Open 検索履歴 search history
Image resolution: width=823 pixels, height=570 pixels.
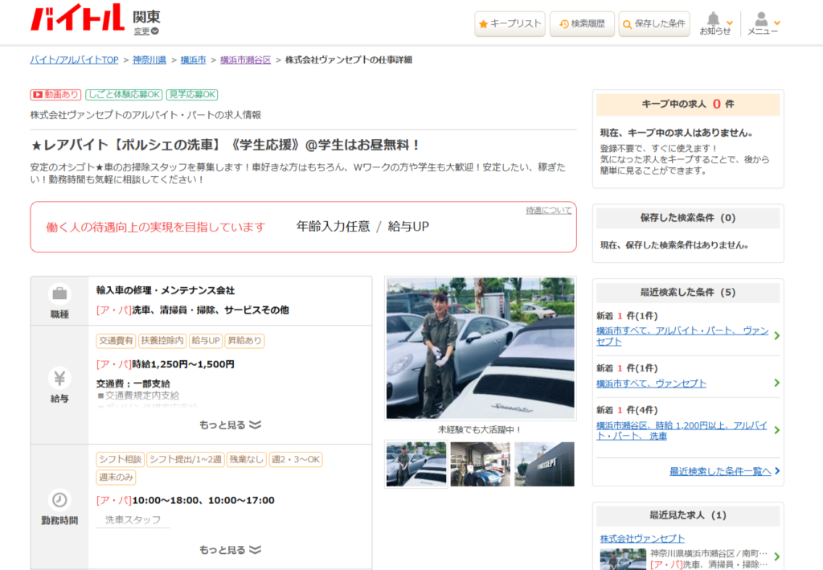point(583,24)
